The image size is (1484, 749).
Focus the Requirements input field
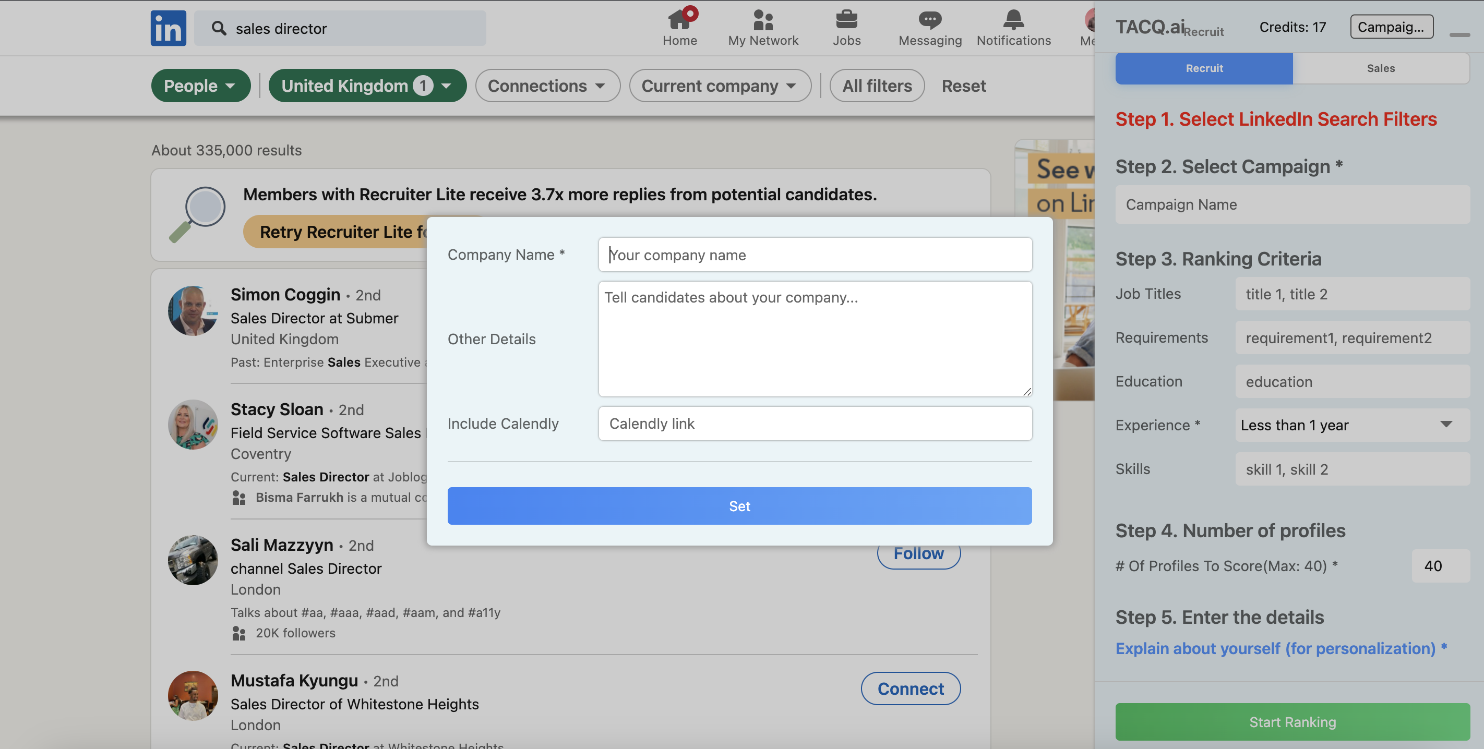coord(1351,337)
